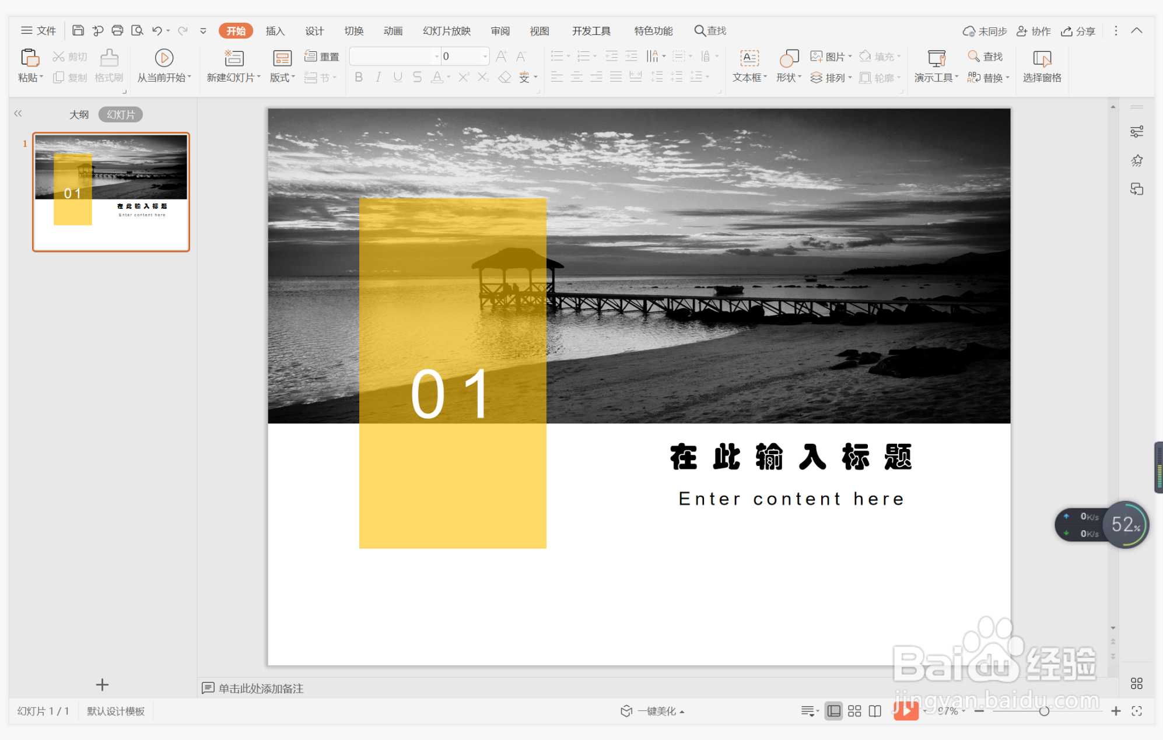Click the Selection Pane (选择窗格) icon
Screen dimensions: 1163x740
point(1041,58)
